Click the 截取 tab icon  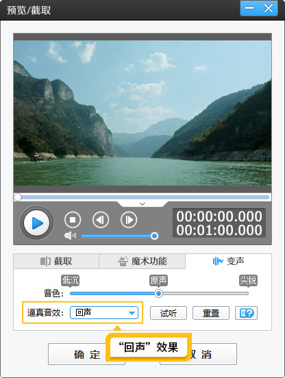point(45,261)
